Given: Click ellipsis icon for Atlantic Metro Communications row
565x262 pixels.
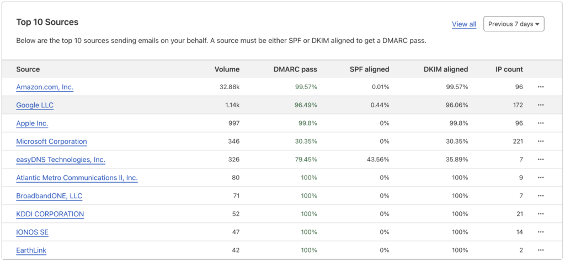Looking at the screenshot, I should coord(540,178).
